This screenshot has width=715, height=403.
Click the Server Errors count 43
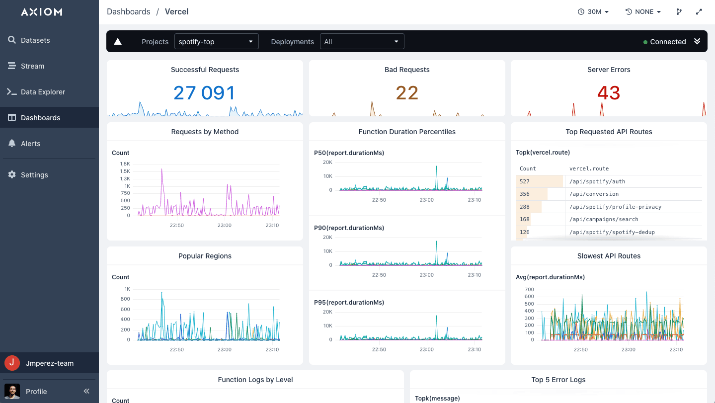tap(609, 93)
